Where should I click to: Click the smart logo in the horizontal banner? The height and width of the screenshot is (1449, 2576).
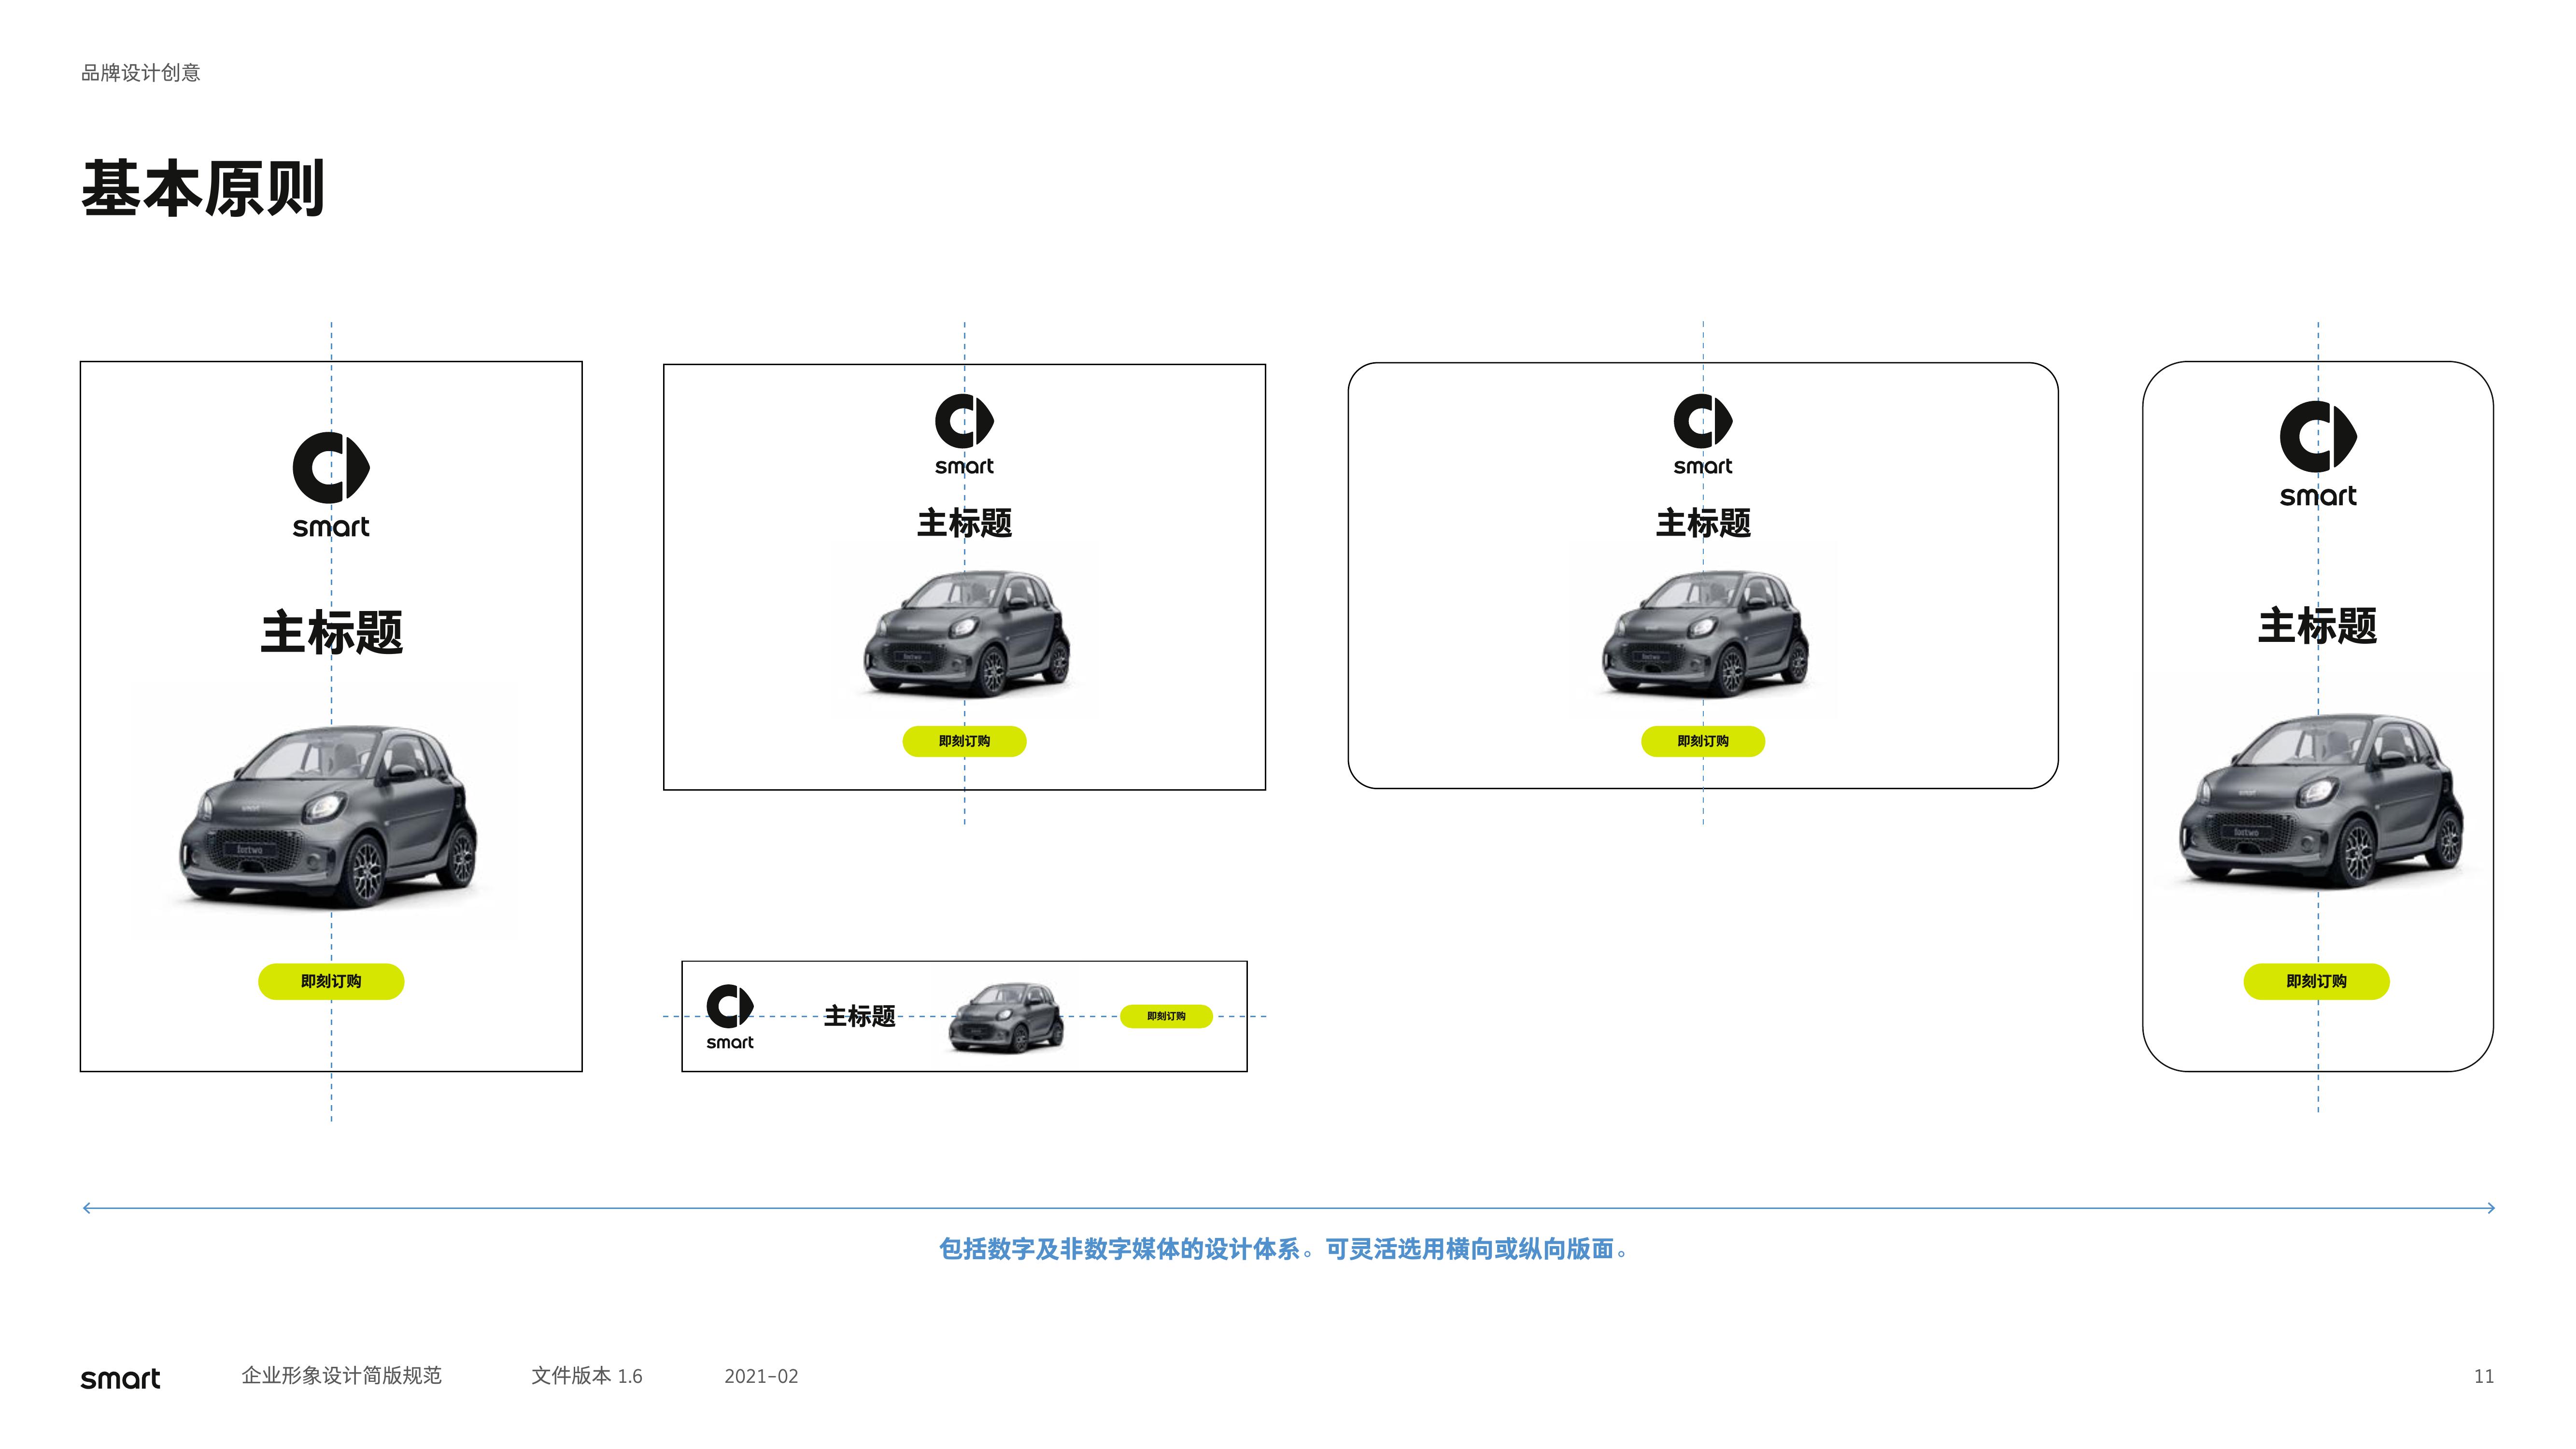point(730,1017)
